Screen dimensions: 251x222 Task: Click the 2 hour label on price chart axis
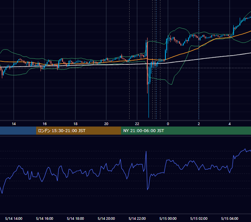(199, 124)
